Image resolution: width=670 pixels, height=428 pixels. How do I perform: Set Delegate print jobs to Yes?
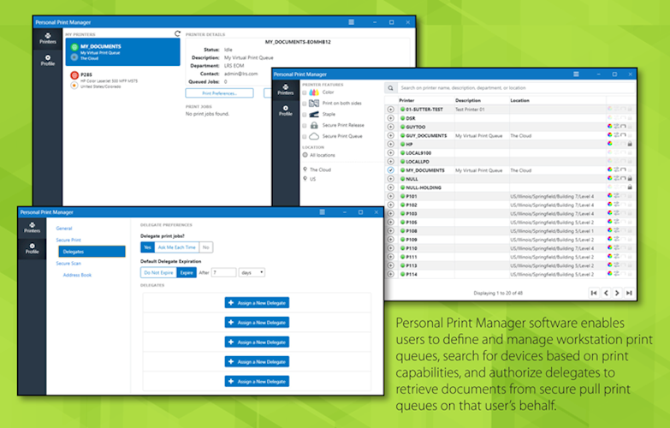click(x=147, y=247)
